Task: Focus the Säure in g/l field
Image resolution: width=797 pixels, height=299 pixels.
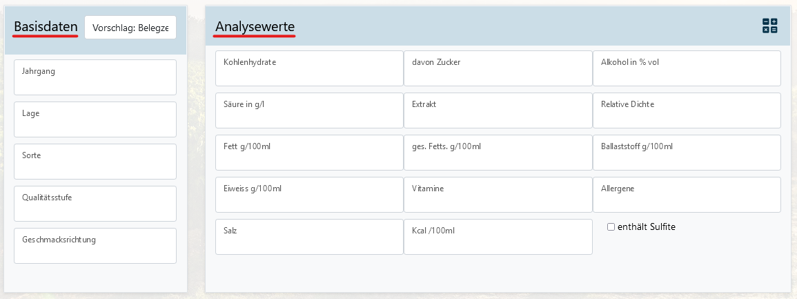Action: (x=309, y=110)
